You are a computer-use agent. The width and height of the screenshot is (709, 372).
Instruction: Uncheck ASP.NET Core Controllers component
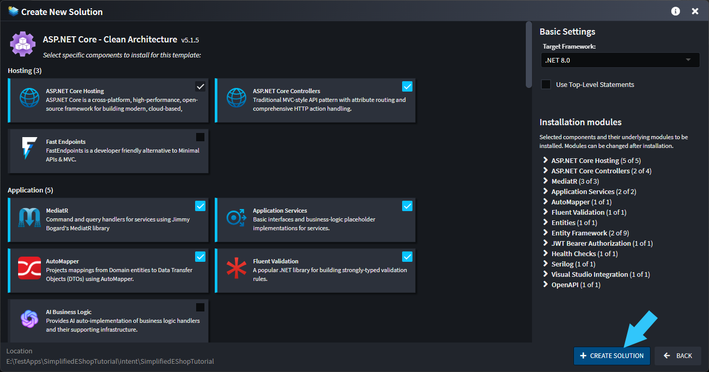(407, 86)
